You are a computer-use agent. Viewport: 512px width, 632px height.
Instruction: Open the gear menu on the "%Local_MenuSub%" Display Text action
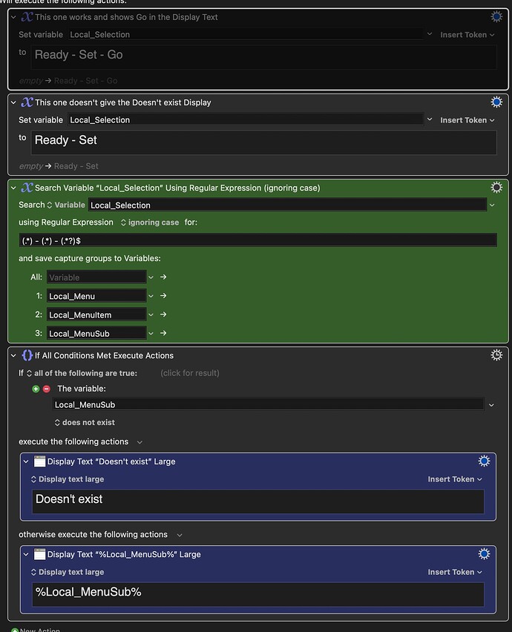tap(484, 553)
